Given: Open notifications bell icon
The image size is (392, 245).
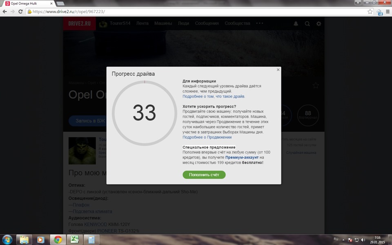Looking at the screenshot, I should (x=296, y=24).
